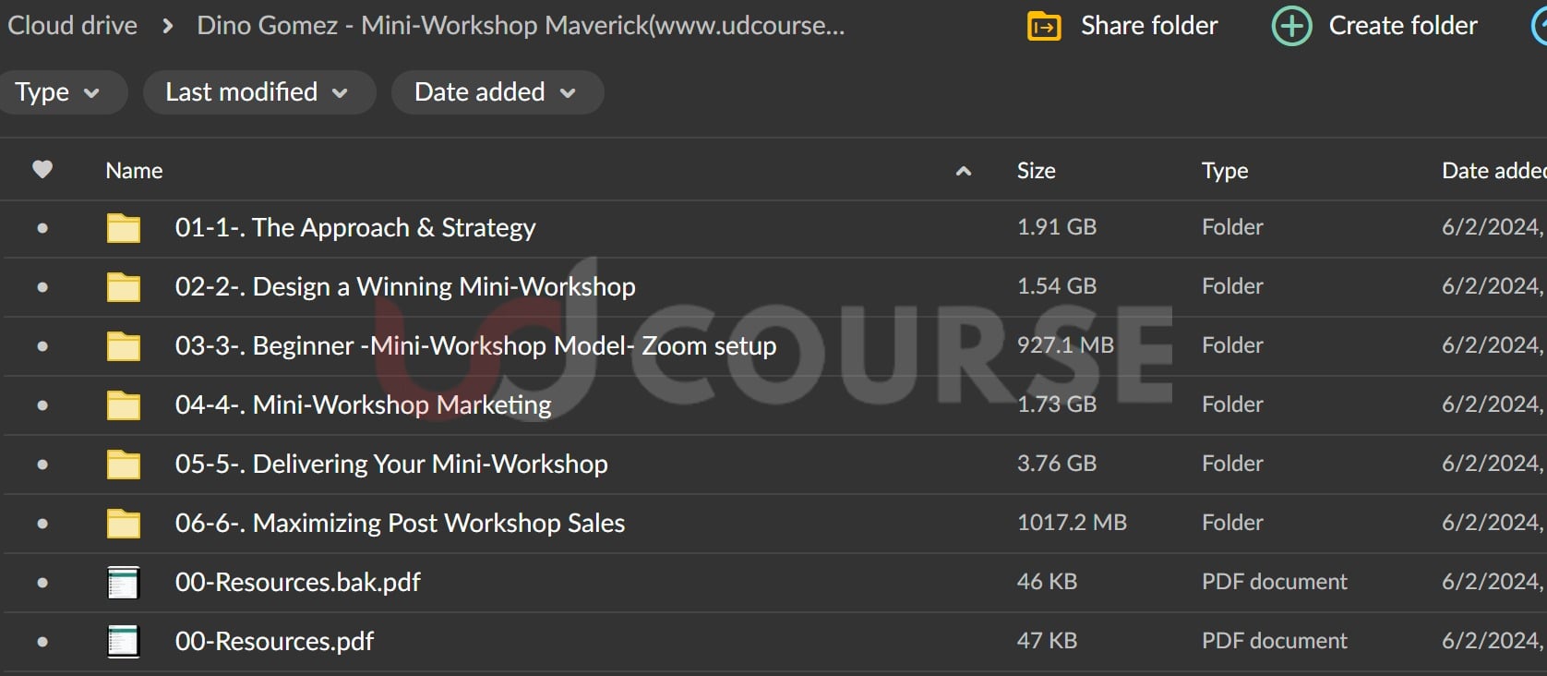1547x676 pixels.
Task: Expand the Last modified filter
Action: [x=257, y=92]
